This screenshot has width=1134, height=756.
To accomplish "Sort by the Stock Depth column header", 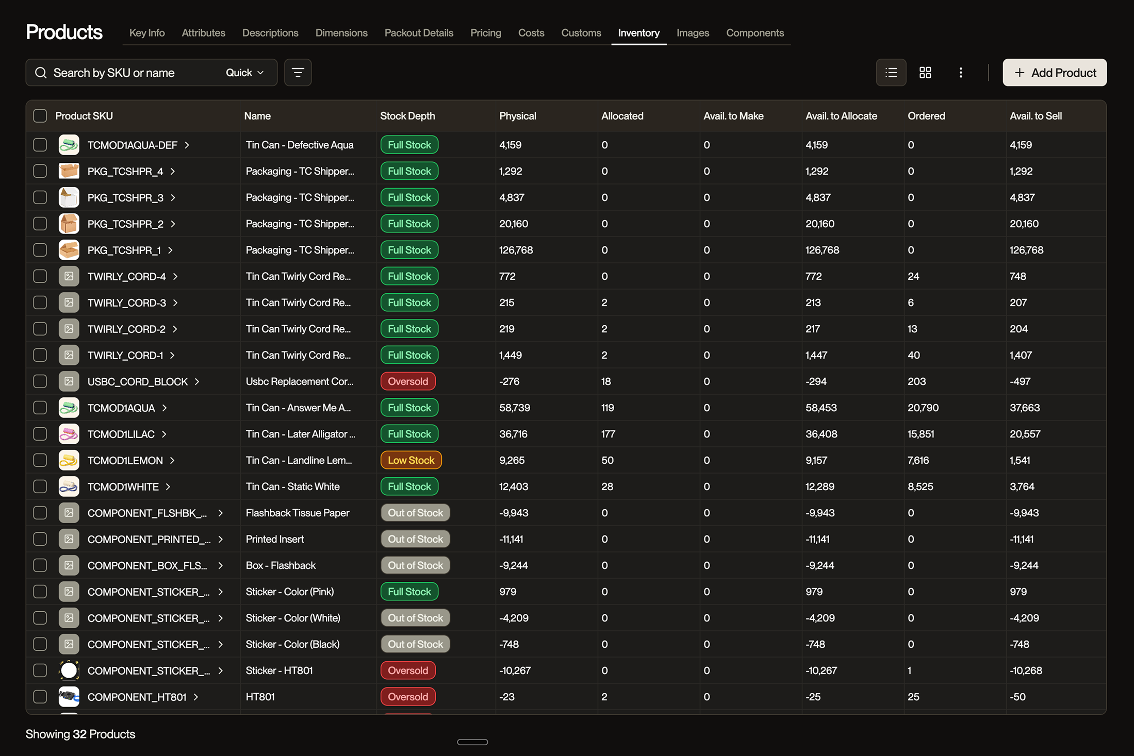I will [x=407, y=116].
